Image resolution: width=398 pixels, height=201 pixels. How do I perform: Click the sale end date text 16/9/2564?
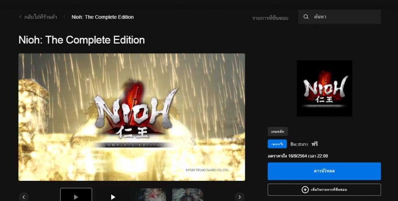[x=297, y=156]
